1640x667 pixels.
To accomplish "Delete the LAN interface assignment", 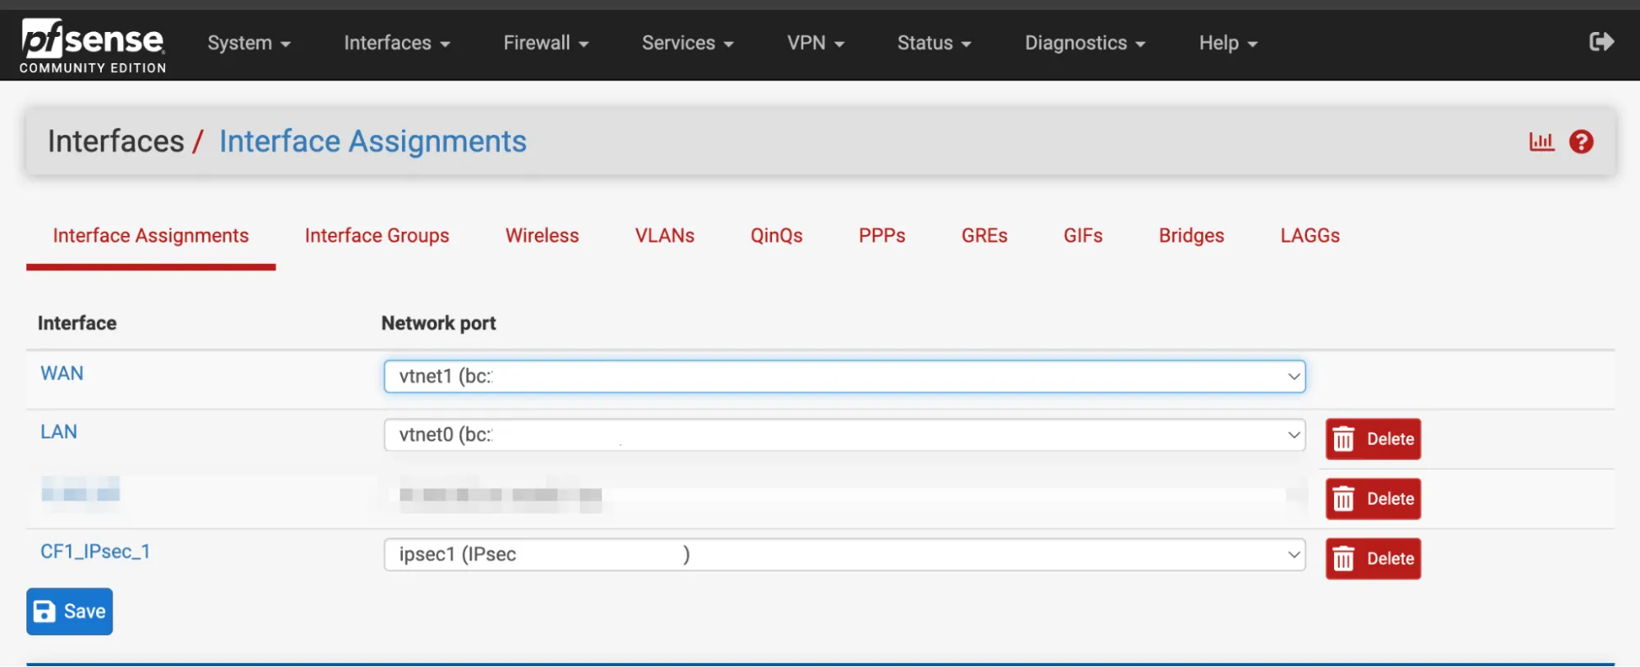I will pos(1373,439).
